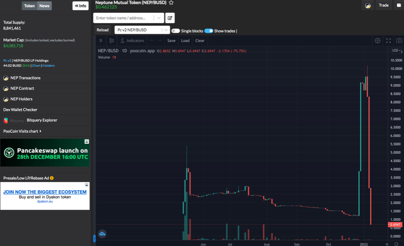Image resolution: width=404 pixels, height=246 pixels.
Task: Open the Pc v2 NEP/BUSD pair dropdown
Action: click(x=166, y=30)
